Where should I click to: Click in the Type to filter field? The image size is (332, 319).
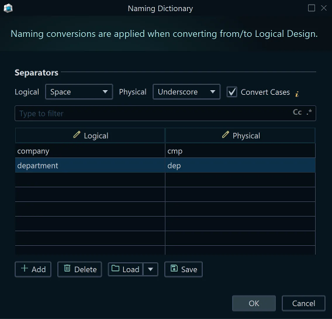click(x=165, y=114)
